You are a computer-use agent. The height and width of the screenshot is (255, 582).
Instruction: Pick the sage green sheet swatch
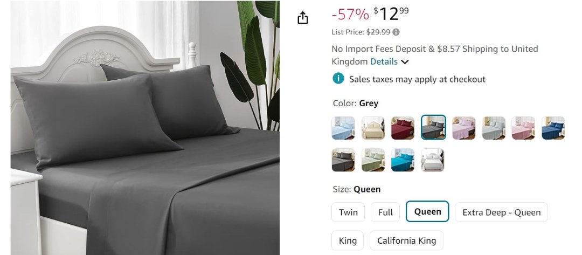373,160
